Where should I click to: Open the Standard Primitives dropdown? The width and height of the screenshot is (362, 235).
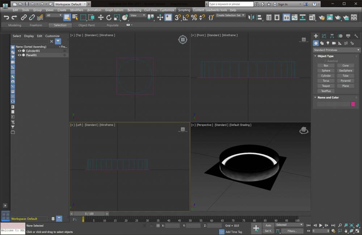[337, 50]
